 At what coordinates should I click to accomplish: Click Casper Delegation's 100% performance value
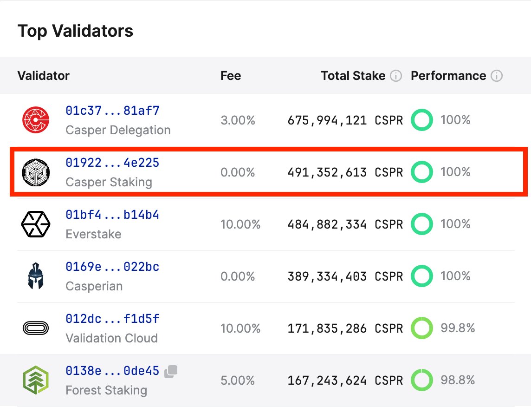coord(455,119)
